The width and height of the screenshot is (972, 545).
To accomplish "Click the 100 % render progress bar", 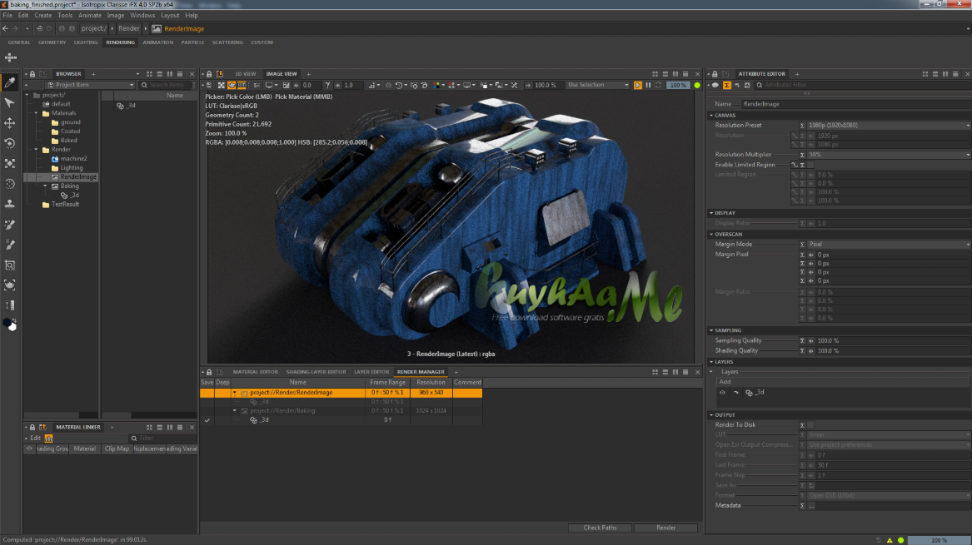I will [x=678, y=85].
